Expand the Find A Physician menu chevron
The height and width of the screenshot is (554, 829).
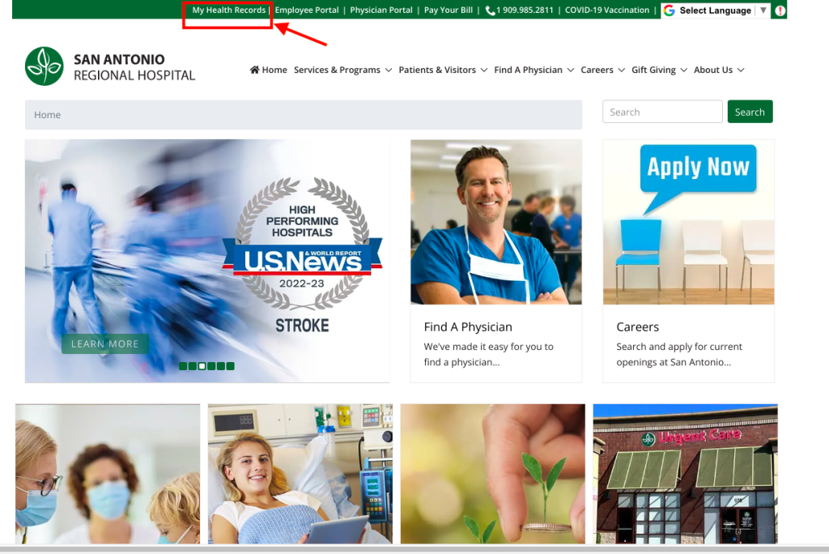(x=571, y=70)
